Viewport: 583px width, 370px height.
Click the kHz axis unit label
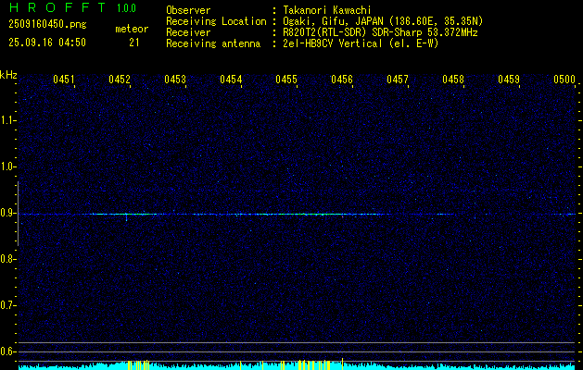[8, 75]
